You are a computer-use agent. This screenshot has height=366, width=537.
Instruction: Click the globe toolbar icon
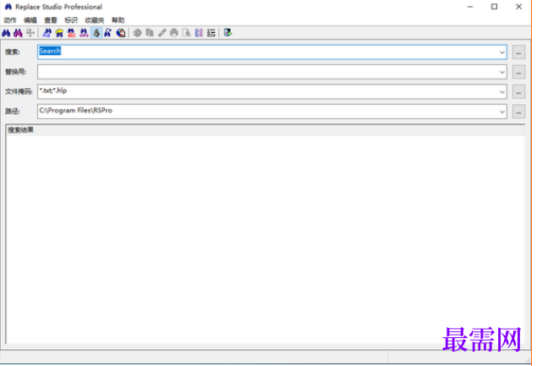121,33
